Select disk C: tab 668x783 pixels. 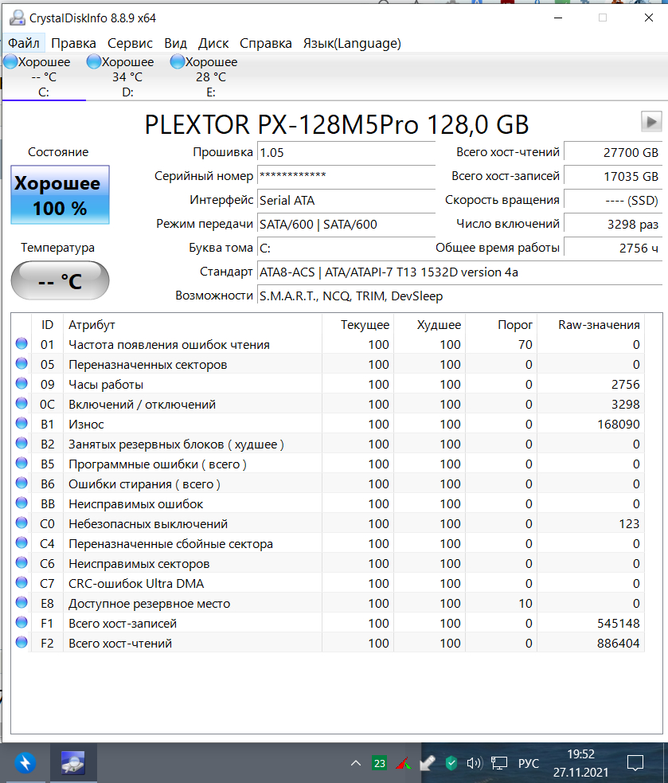click(44, 77)
